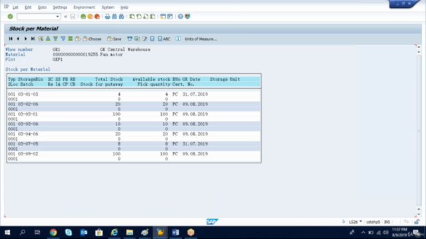Select storage bin 03-03-01
The width and height of the screenshot is (426, 239).
(x=28, y=114)
